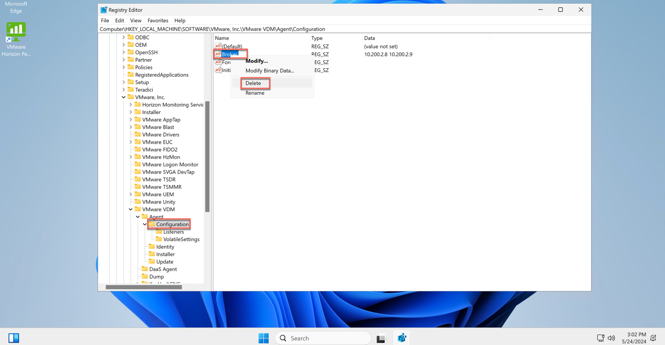Expand the Horizon Monitoring Service node

point(131,105)
